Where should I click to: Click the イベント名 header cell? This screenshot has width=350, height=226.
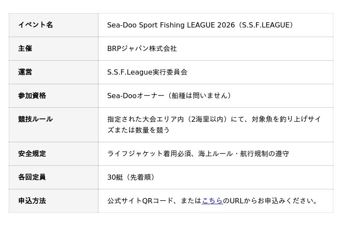[35, 25]
